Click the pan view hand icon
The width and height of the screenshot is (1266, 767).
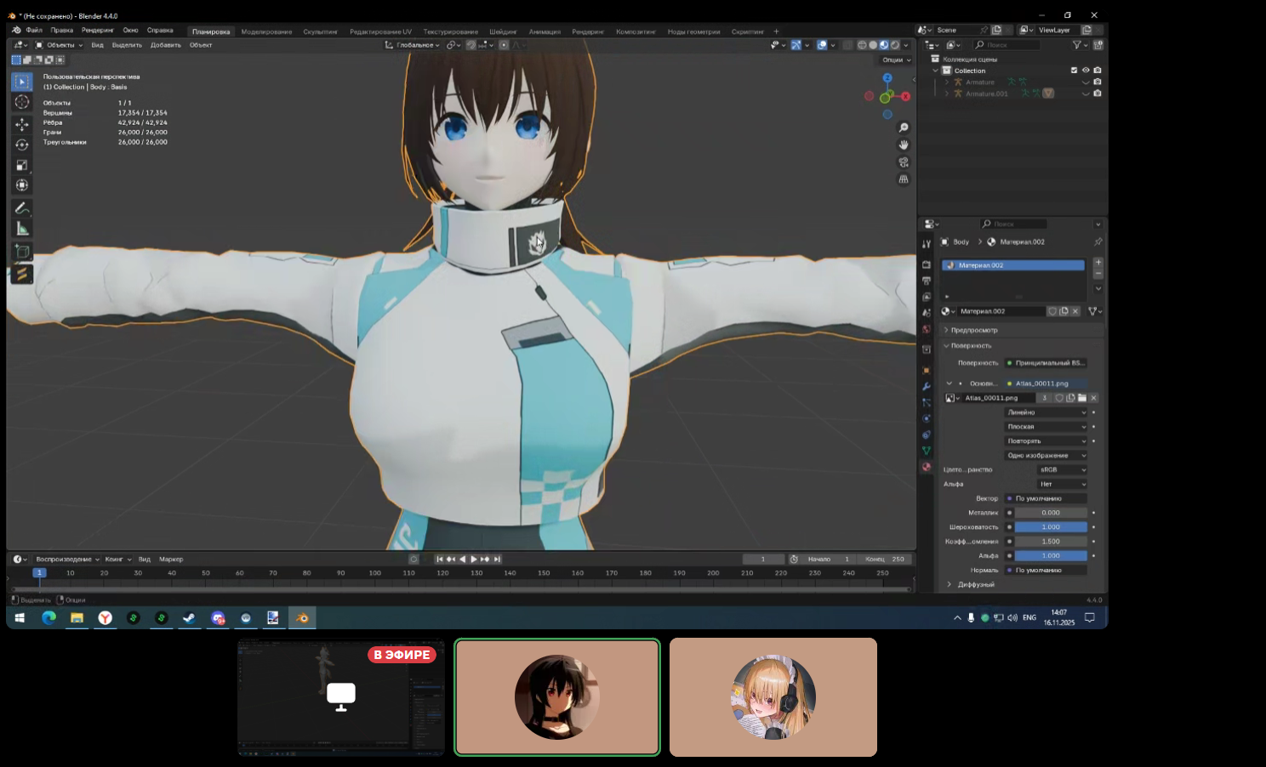click(904, 145)
